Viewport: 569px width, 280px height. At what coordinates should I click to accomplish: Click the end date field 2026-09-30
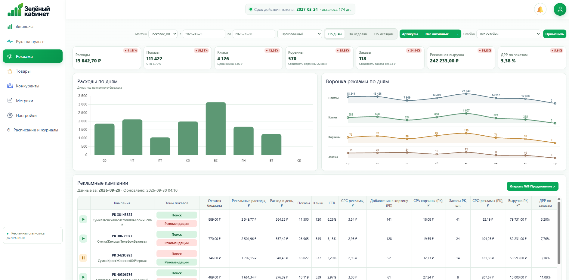[x=254, y=34]
